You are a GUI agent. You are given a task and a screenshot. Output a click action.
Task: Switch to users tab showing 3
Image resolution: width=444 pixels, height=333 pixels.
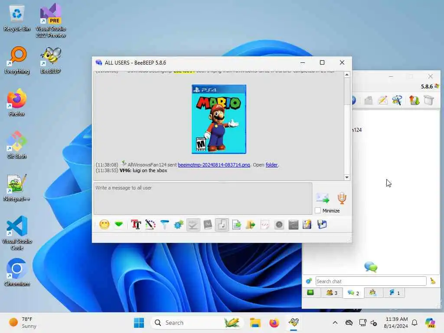(x=332, y=293)
